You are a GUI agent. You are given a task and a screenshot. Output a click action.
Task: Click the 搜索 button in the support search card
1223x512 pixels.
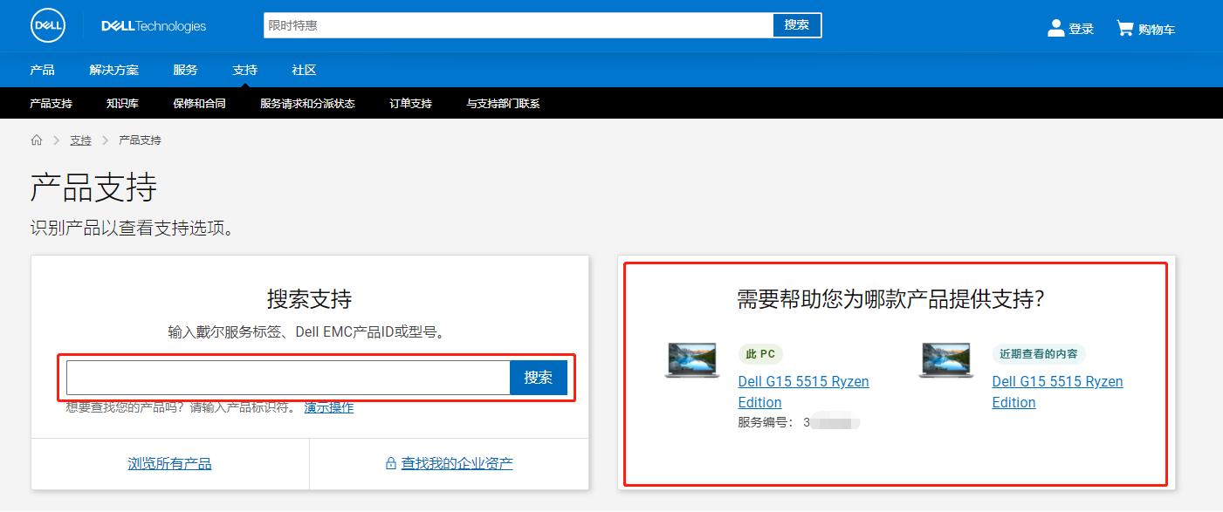click(x=539, y=377)
